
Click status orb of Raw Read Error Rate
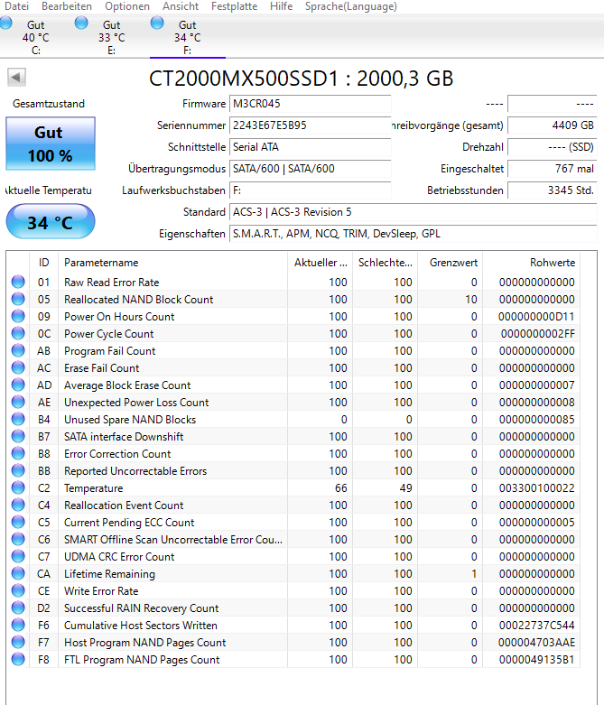coord(18,282)
